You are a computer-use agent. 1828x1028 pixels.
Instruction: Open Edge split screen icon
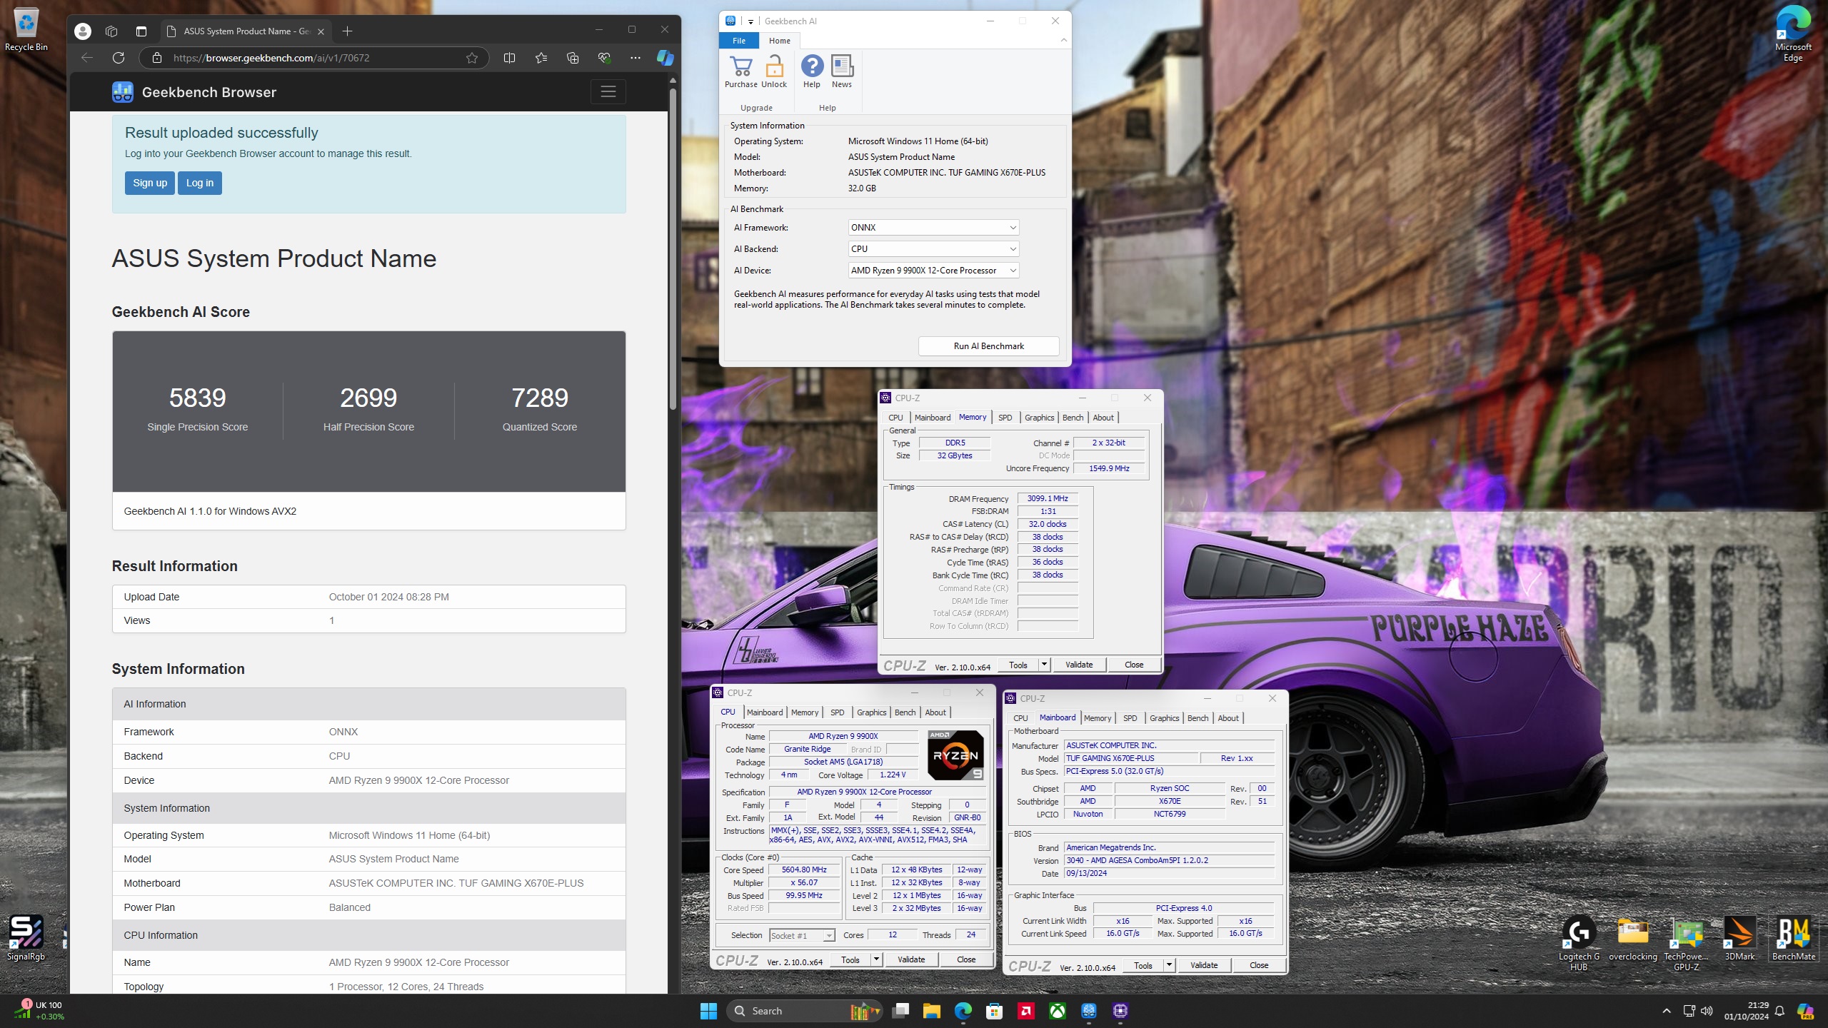pyautogui.click(x=509, y=58)
